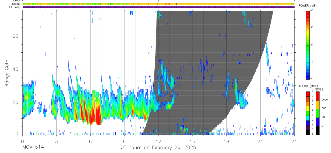
Task: Click the MCM b14 station label
Action: [x=33, y=148]
